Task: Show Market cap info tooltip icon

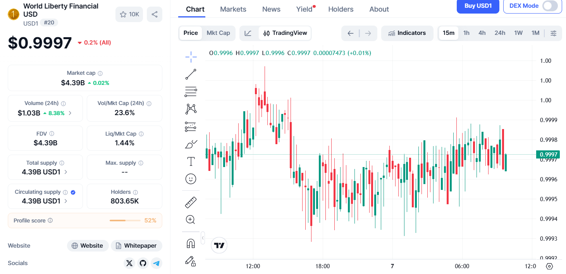Action: tap(100, 73)
